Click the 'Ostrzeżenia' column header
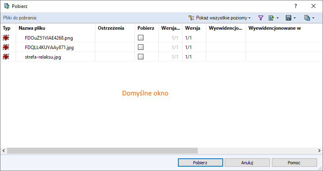The height and width of the screenshot is (171, 323). [x=111, y=28]
